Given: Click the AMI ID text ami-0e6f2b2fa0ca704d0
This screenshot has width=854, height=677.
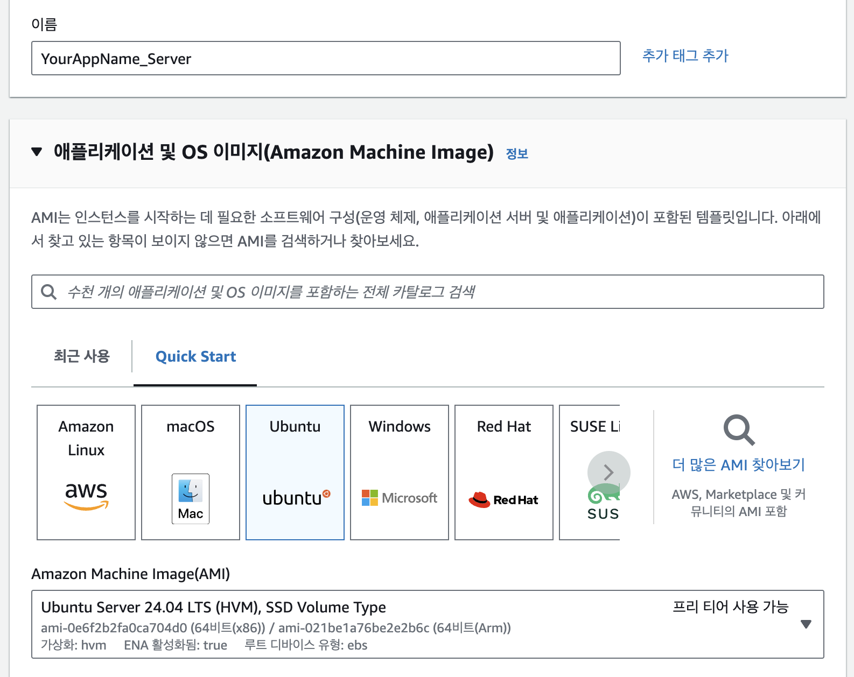Looking at the screenshot, I should coord(114,627).
